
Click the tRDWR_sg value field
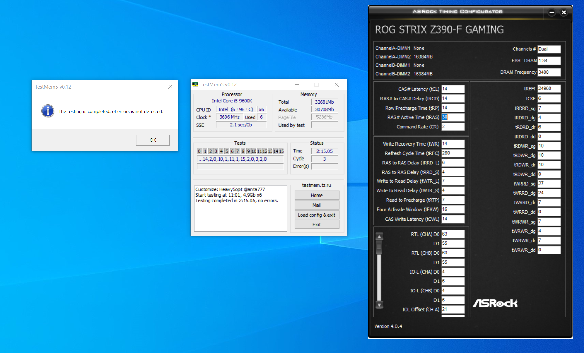tap(549, 146)
